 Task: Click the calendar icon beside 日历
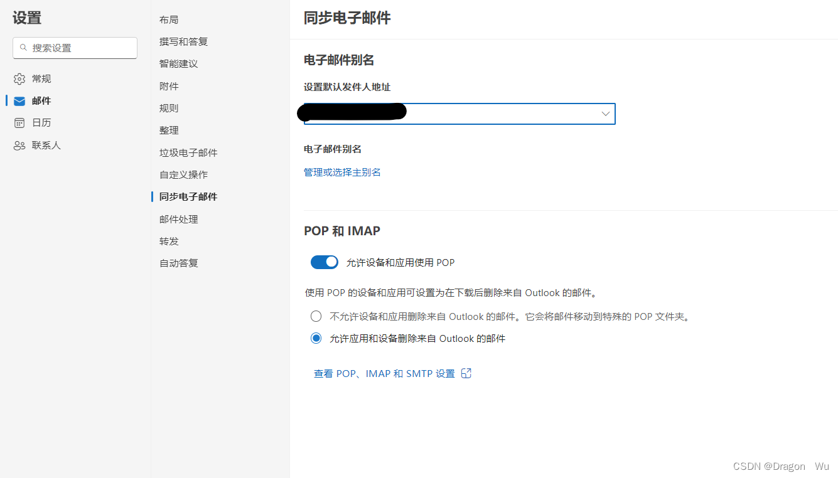click(19, 123)
